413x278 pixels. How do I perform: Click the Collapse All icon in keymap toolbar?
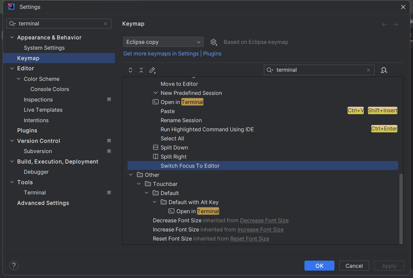tap(141, 70)
